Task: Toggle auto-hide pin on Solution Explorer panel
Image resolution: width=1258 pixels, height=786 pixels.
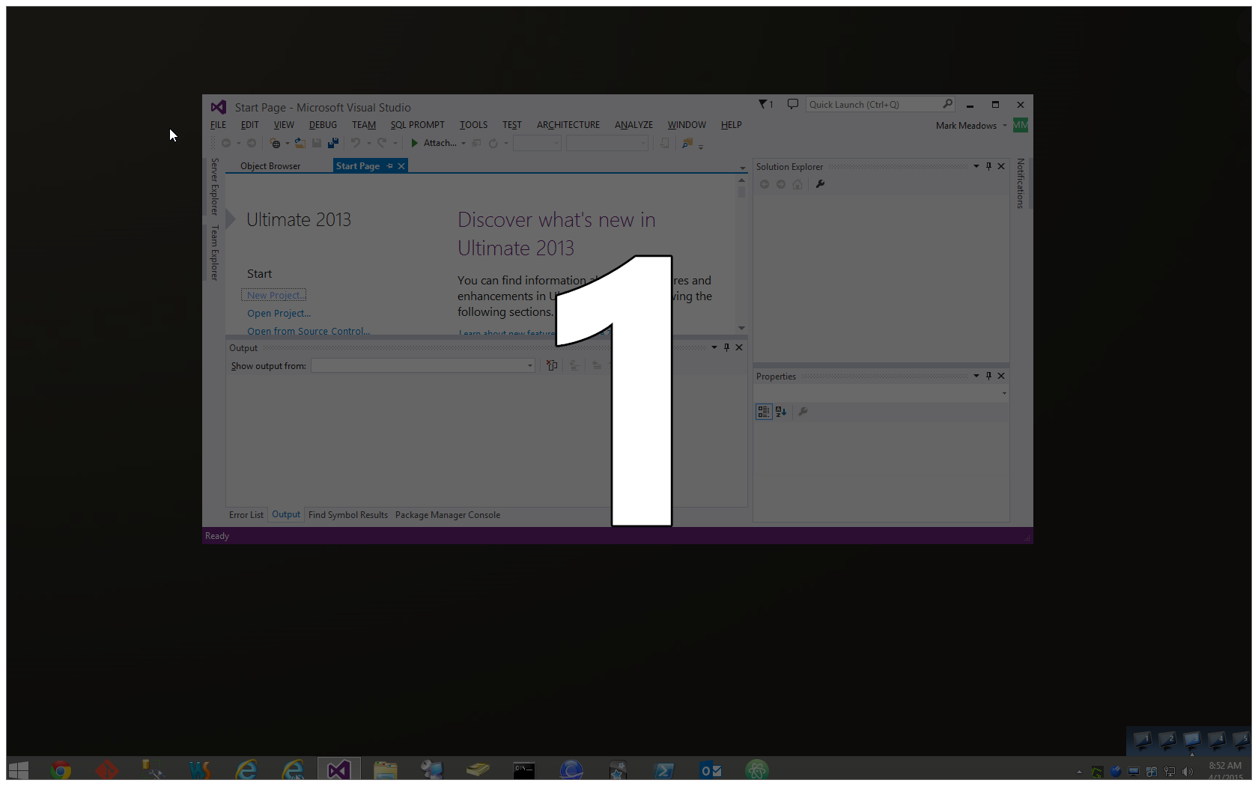Action: (988, 166)
